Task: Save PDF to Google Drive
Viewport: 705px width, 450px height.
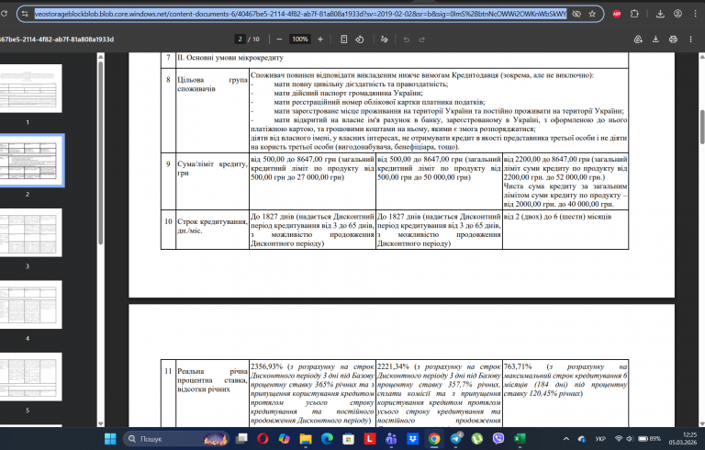Action: pos(638,39)
